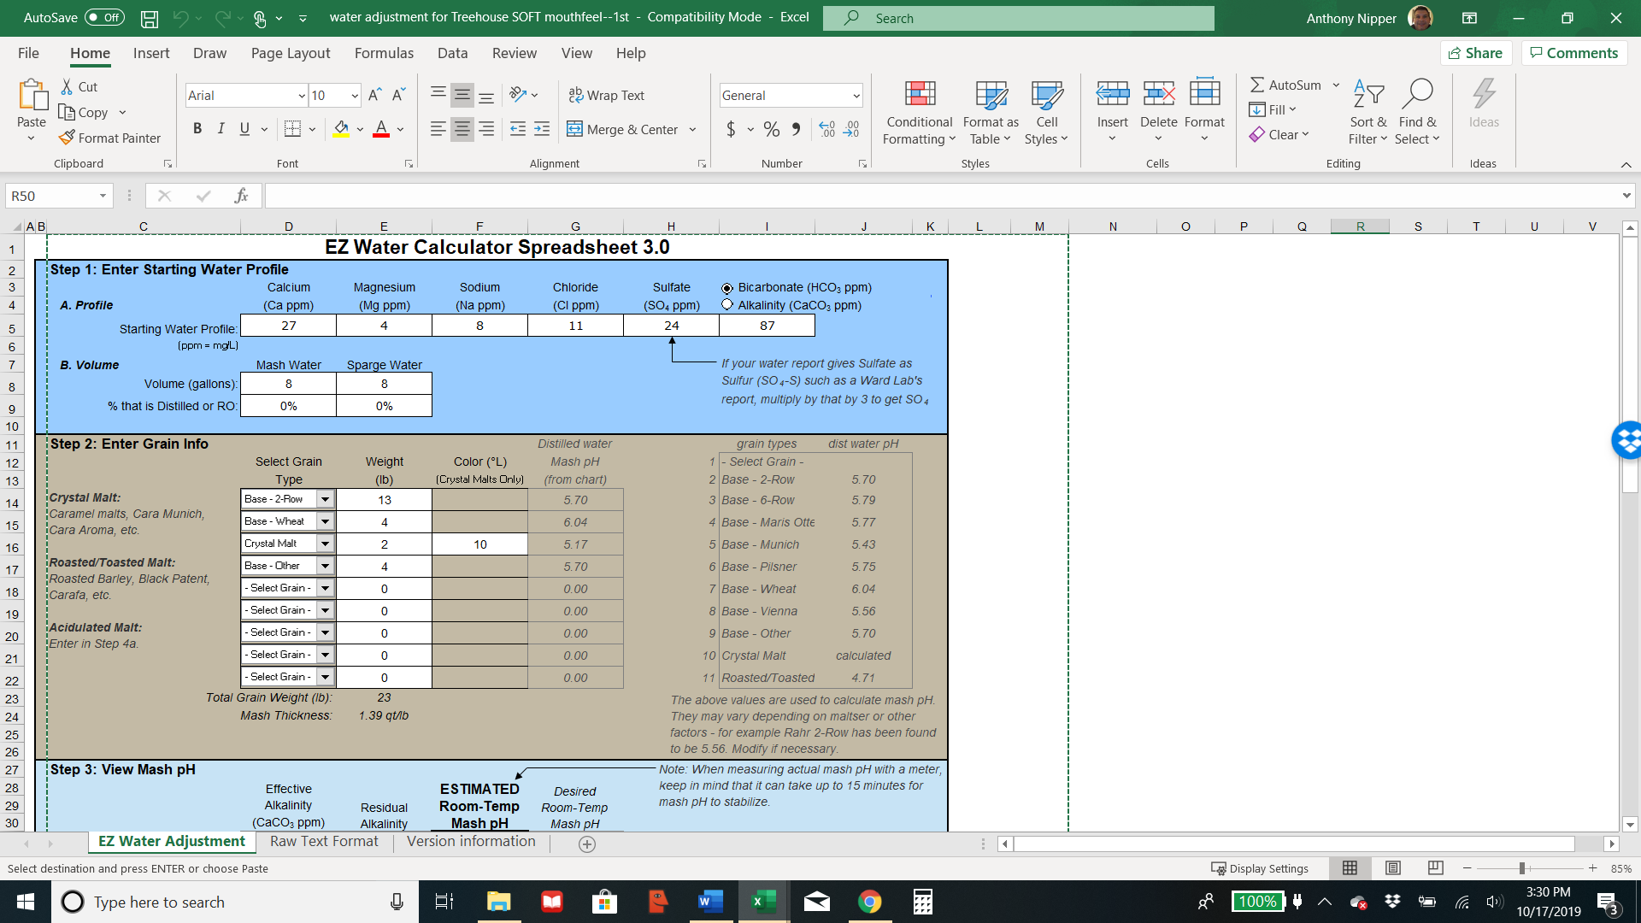Adjust the zoom slider handle
The image size is (1641, 923).
[1522, 868]
